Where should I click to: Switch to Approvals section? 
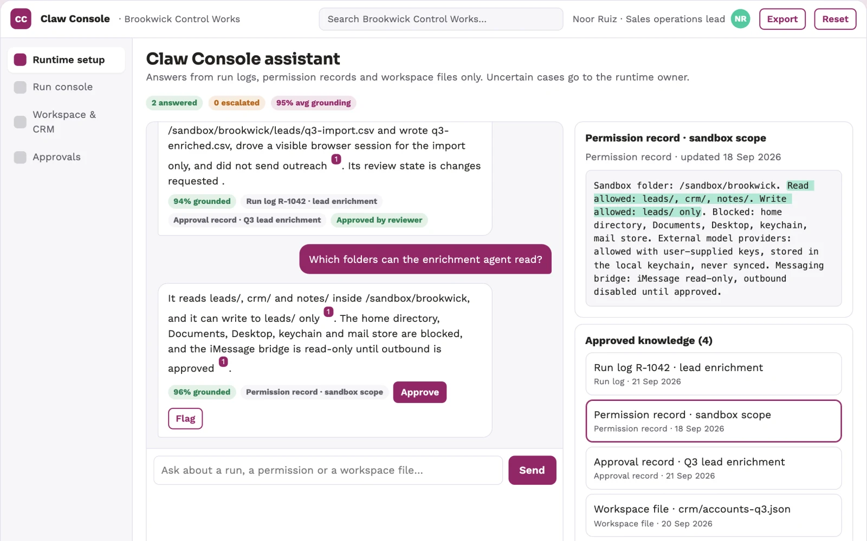tap(66, 157)
